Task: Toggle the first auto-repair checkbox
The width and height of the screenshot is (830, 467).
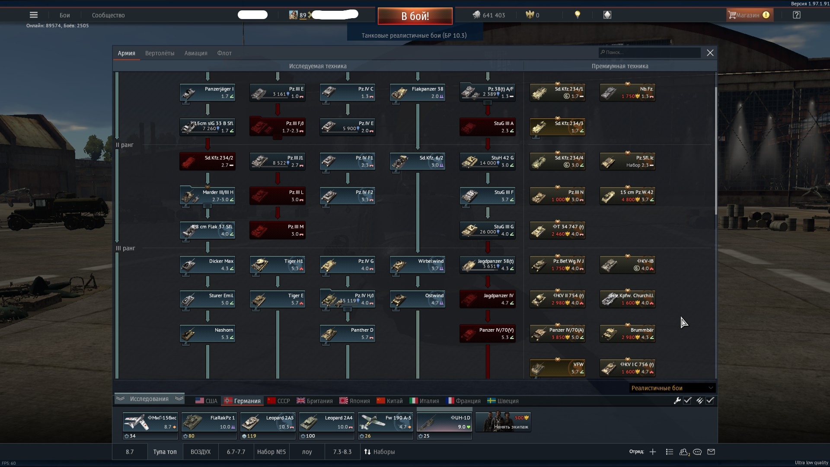Action: tap(687, 400)
